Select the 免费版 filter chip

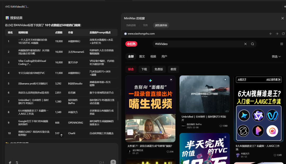159,69
